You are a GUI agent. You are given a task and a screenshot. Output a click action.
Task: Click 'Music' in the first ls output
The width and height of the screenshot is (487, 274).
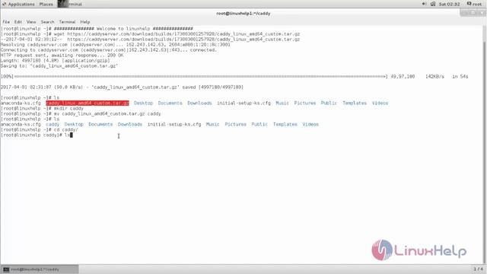[282, 103]
